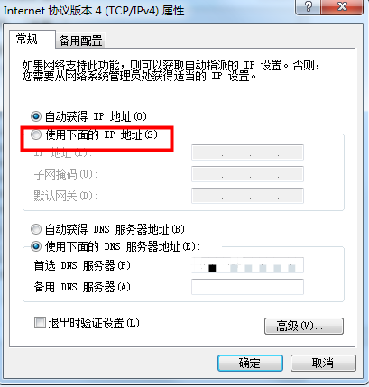Select 自动获得 IP 地址 radio button
This screenshot has width=369, height=387.
(36, 116)
